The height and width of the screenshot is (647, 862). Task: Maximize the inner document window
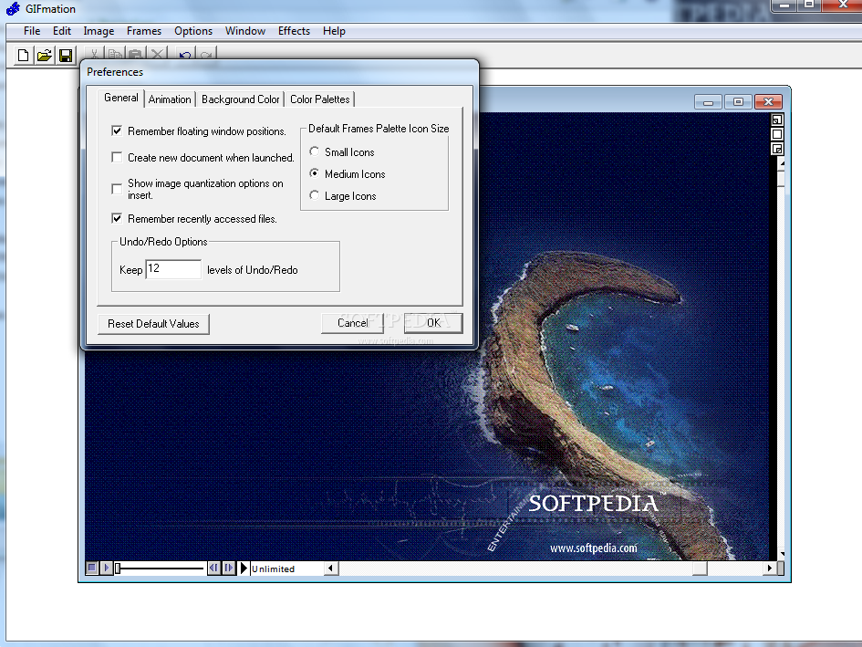(738, 102)
